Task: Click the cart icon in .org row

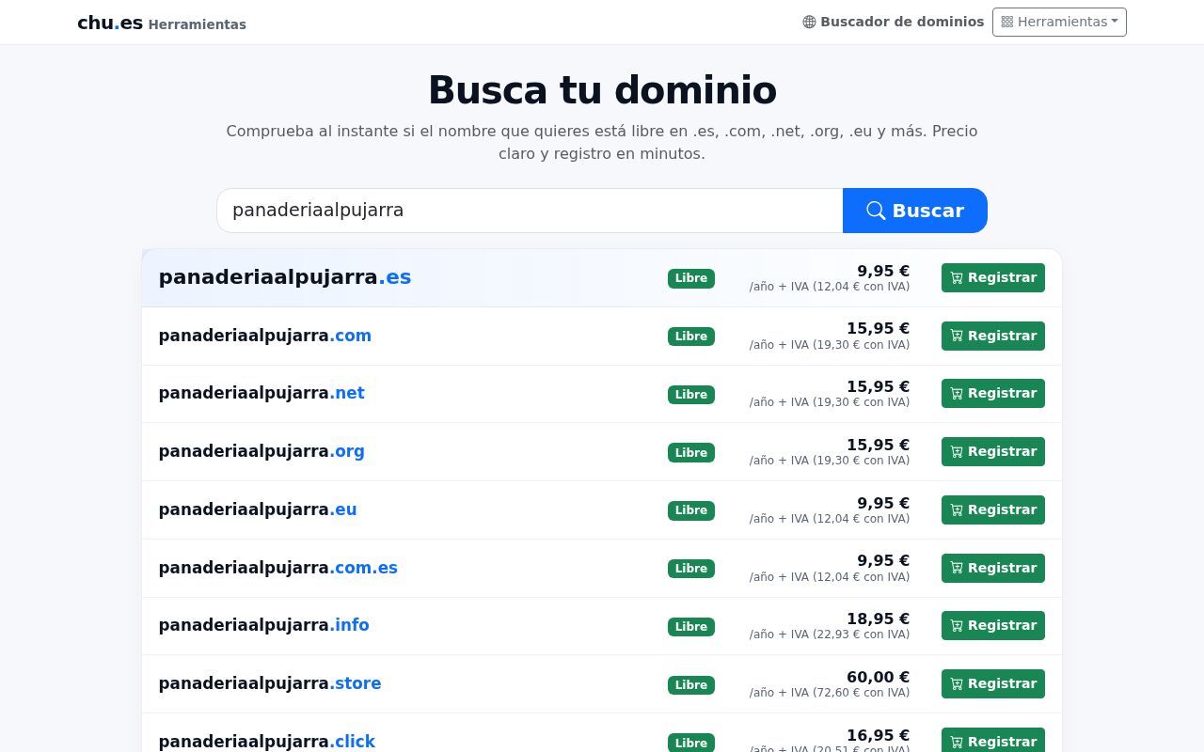Action: tap(957, 452)
